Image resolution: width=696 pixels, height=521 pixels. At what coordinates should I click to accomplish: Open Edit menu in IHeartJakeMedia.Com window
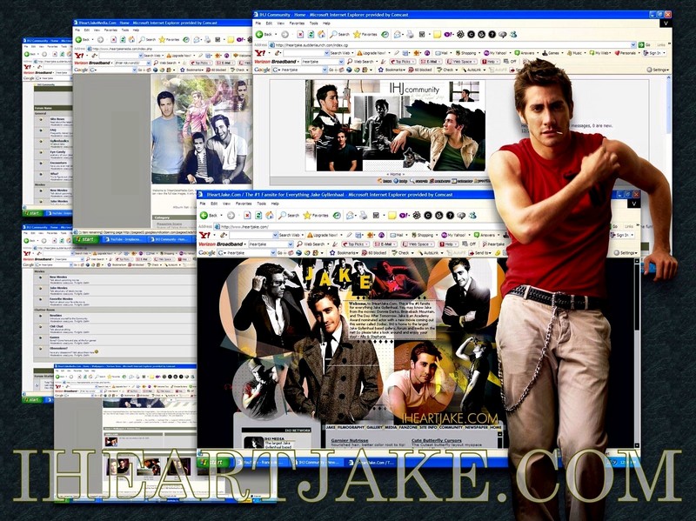pos(87,30)
